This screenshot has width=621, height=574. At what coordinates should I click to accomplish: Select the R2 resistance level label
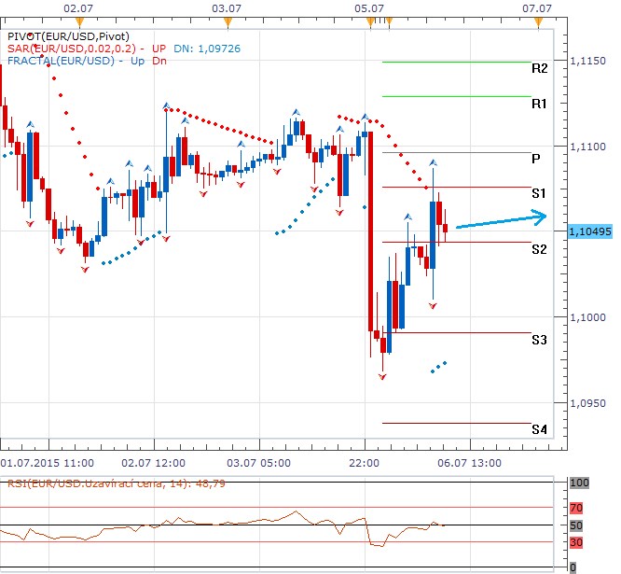[x=539, y=68]
